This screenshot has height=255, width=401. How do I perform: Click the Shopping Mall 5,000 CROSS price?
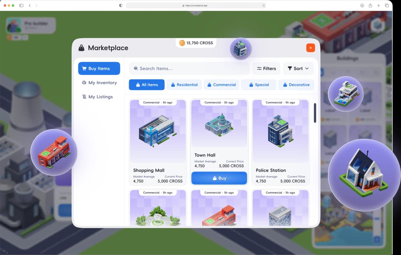click(x=170, y=181)
